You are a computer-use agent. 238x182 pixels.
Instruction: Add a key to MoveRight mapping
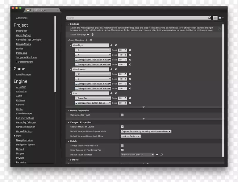(111, 45)
